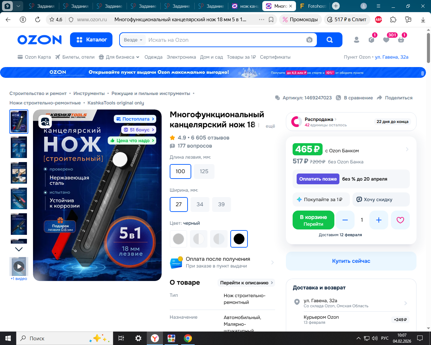Open favorites heart icon in header
The height and width of the screenshot is (345, 431).
386,40
